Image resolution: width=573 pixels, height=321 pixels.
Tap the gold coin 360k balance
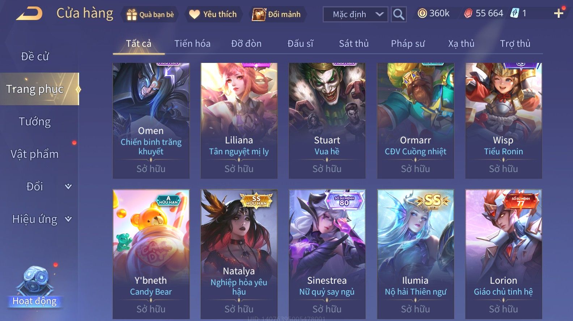433,13
